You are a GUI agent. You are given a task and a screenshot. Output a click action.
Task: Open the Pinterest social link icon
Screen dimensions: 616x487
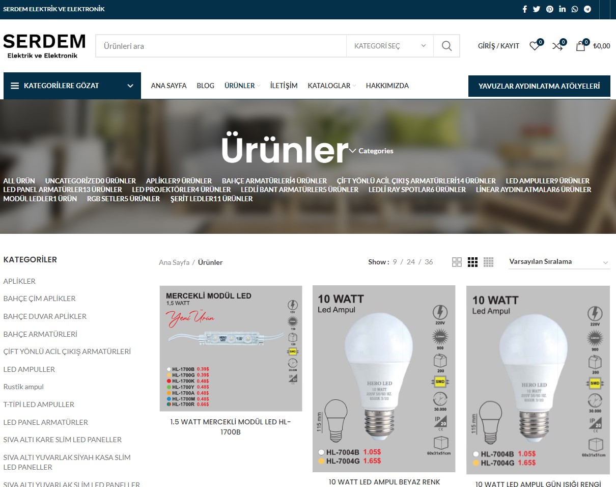click(x=550, y=9)
